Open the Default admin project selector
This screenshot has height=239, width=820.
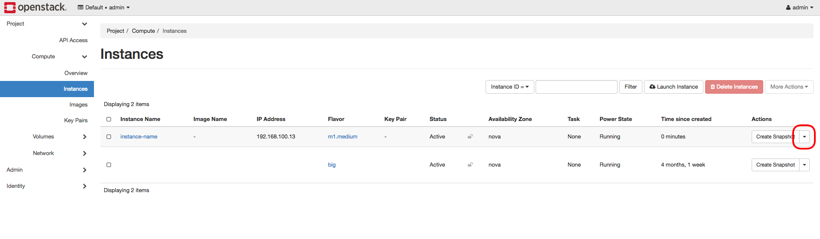click(104, 8)
